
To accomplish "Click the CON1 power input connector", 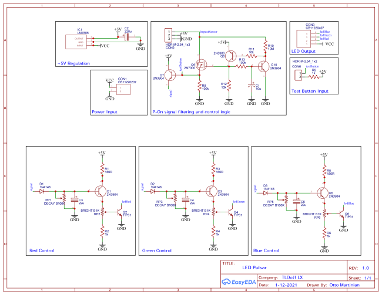I will (120, 89).
